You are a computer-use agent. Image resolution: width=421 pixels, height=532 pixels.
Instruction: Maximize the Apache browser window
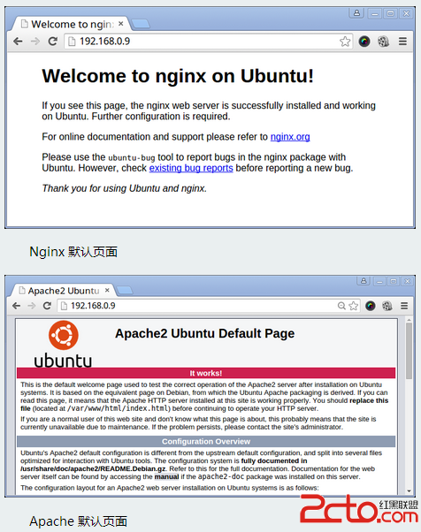[x=394, y=281]
